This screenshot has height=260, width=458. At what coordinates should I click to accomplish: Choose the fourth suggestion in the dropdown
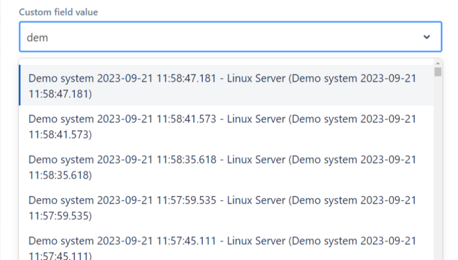point(222,207)
